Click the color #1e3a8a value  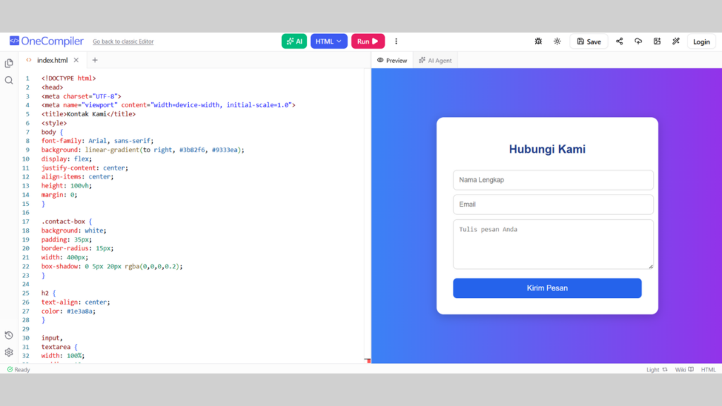tap(81, 311)
